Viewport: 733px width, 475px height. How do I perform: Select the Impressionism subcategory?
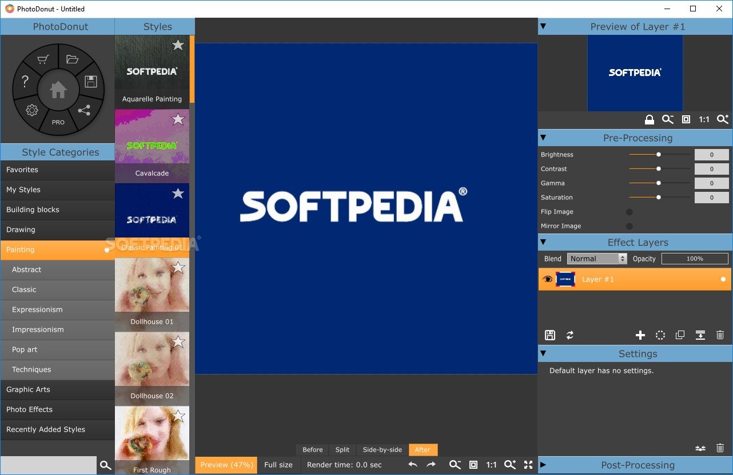58,329
